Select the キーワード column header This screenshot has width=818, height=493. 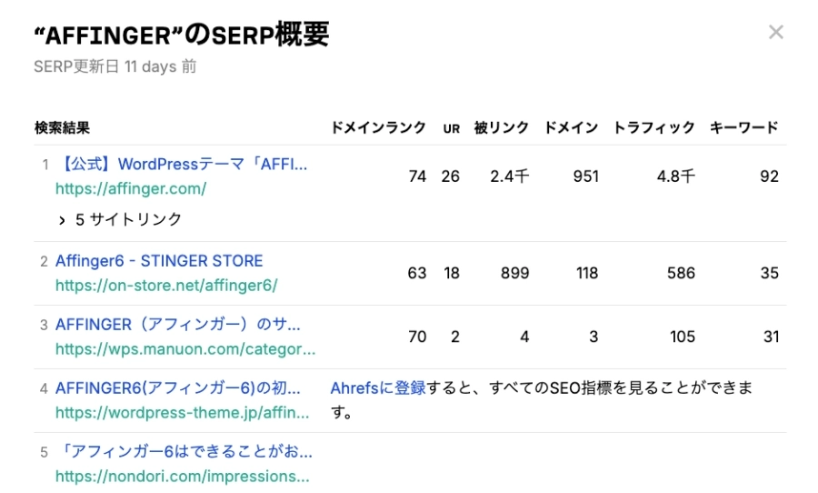tap(743, 127)
